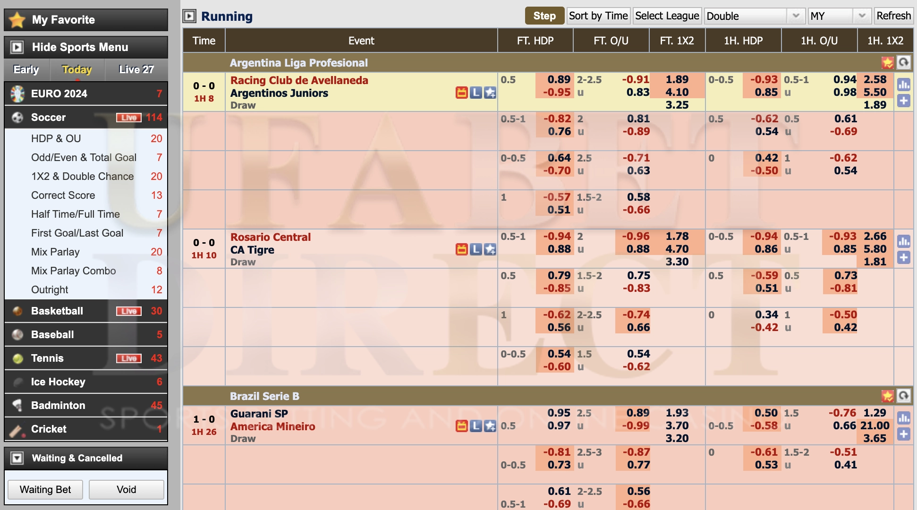Open live TV icon for Racing Club match
This screenshot has height=510, width=917.
461,93
